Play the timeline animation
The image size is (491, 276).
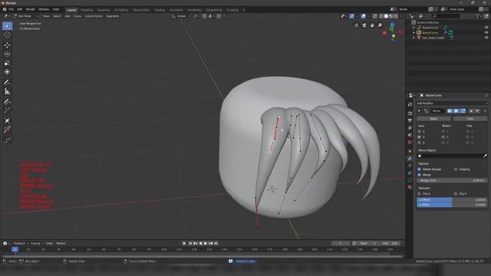coord(206,244)
